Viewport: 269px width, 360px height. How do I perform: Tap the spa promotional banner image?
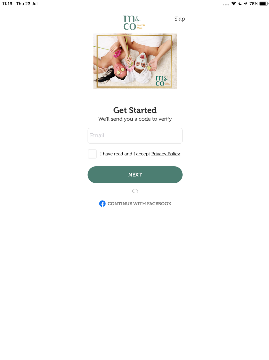[135, 61]
